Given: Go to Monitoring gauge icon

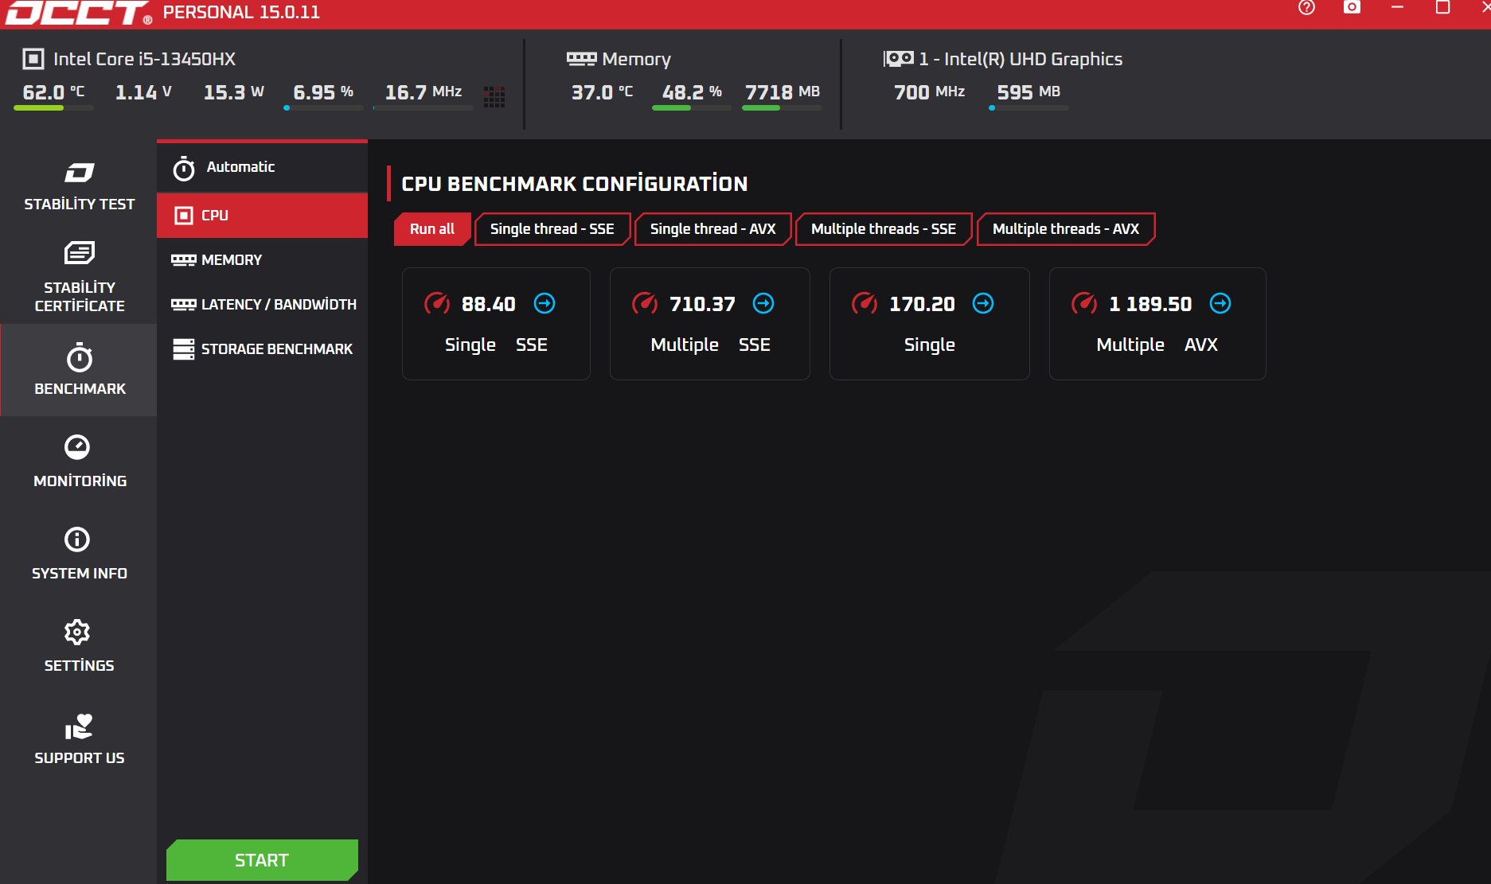Looking at the screenshot, I should tap(77, 447).
